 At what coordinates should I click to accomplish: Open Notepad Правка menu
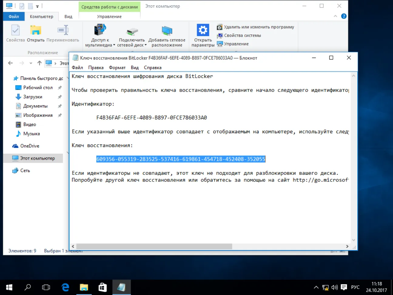pyautogui.click(x=96, y=67)
